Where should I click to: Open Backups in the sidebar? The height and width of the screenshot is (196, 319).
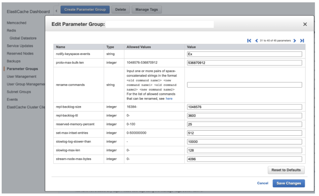click(13, 61)
